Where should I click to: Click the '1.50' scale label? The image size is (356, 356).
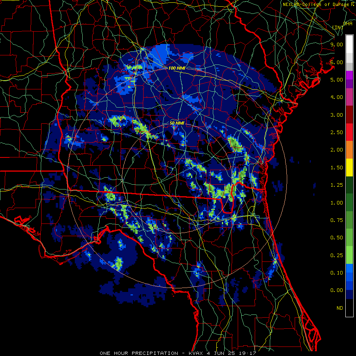(x=337, y=168)
